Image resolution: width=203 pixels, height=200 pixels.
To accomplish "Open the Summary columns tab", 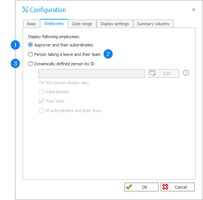I will (x=153, y=24).
